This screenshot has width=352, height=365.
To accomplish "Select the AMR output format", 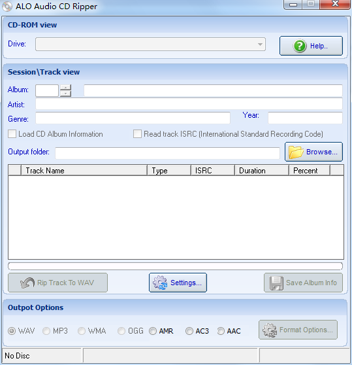I will [153, 331].
